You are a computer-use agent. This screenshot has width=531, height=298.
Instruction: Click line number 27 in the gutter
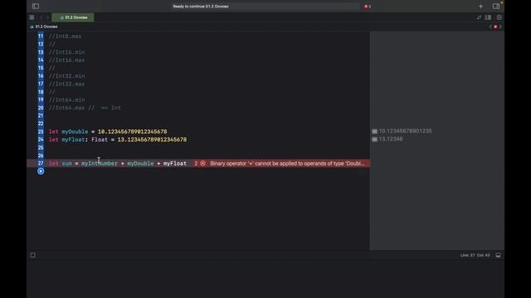point(41,164)
